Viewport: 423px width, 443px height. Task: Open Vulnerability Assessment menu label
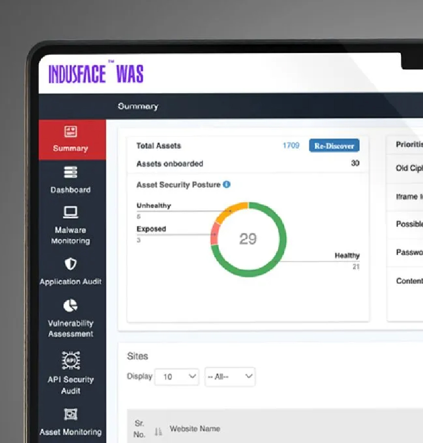tap(71, 329)
